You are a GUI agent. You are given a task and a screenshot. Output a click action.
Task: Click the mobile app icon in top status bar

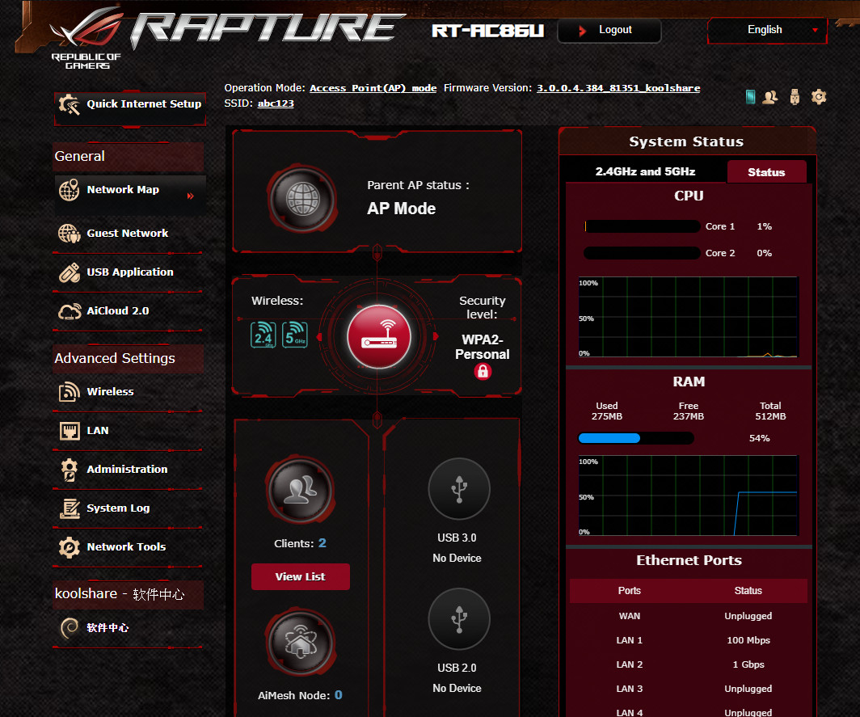[751, 97]
